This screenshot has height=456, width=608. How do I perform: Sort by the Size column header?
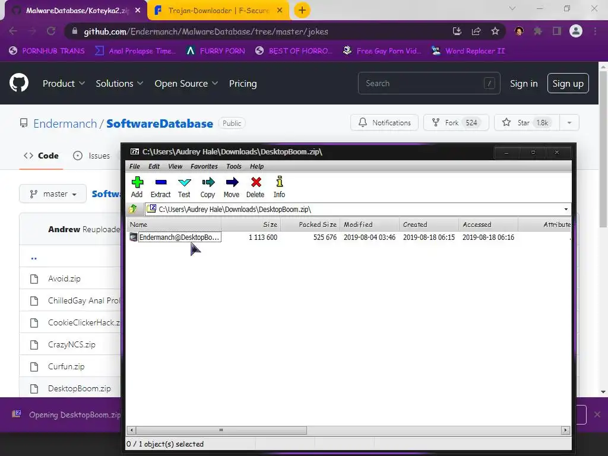(x=251, y=224)
